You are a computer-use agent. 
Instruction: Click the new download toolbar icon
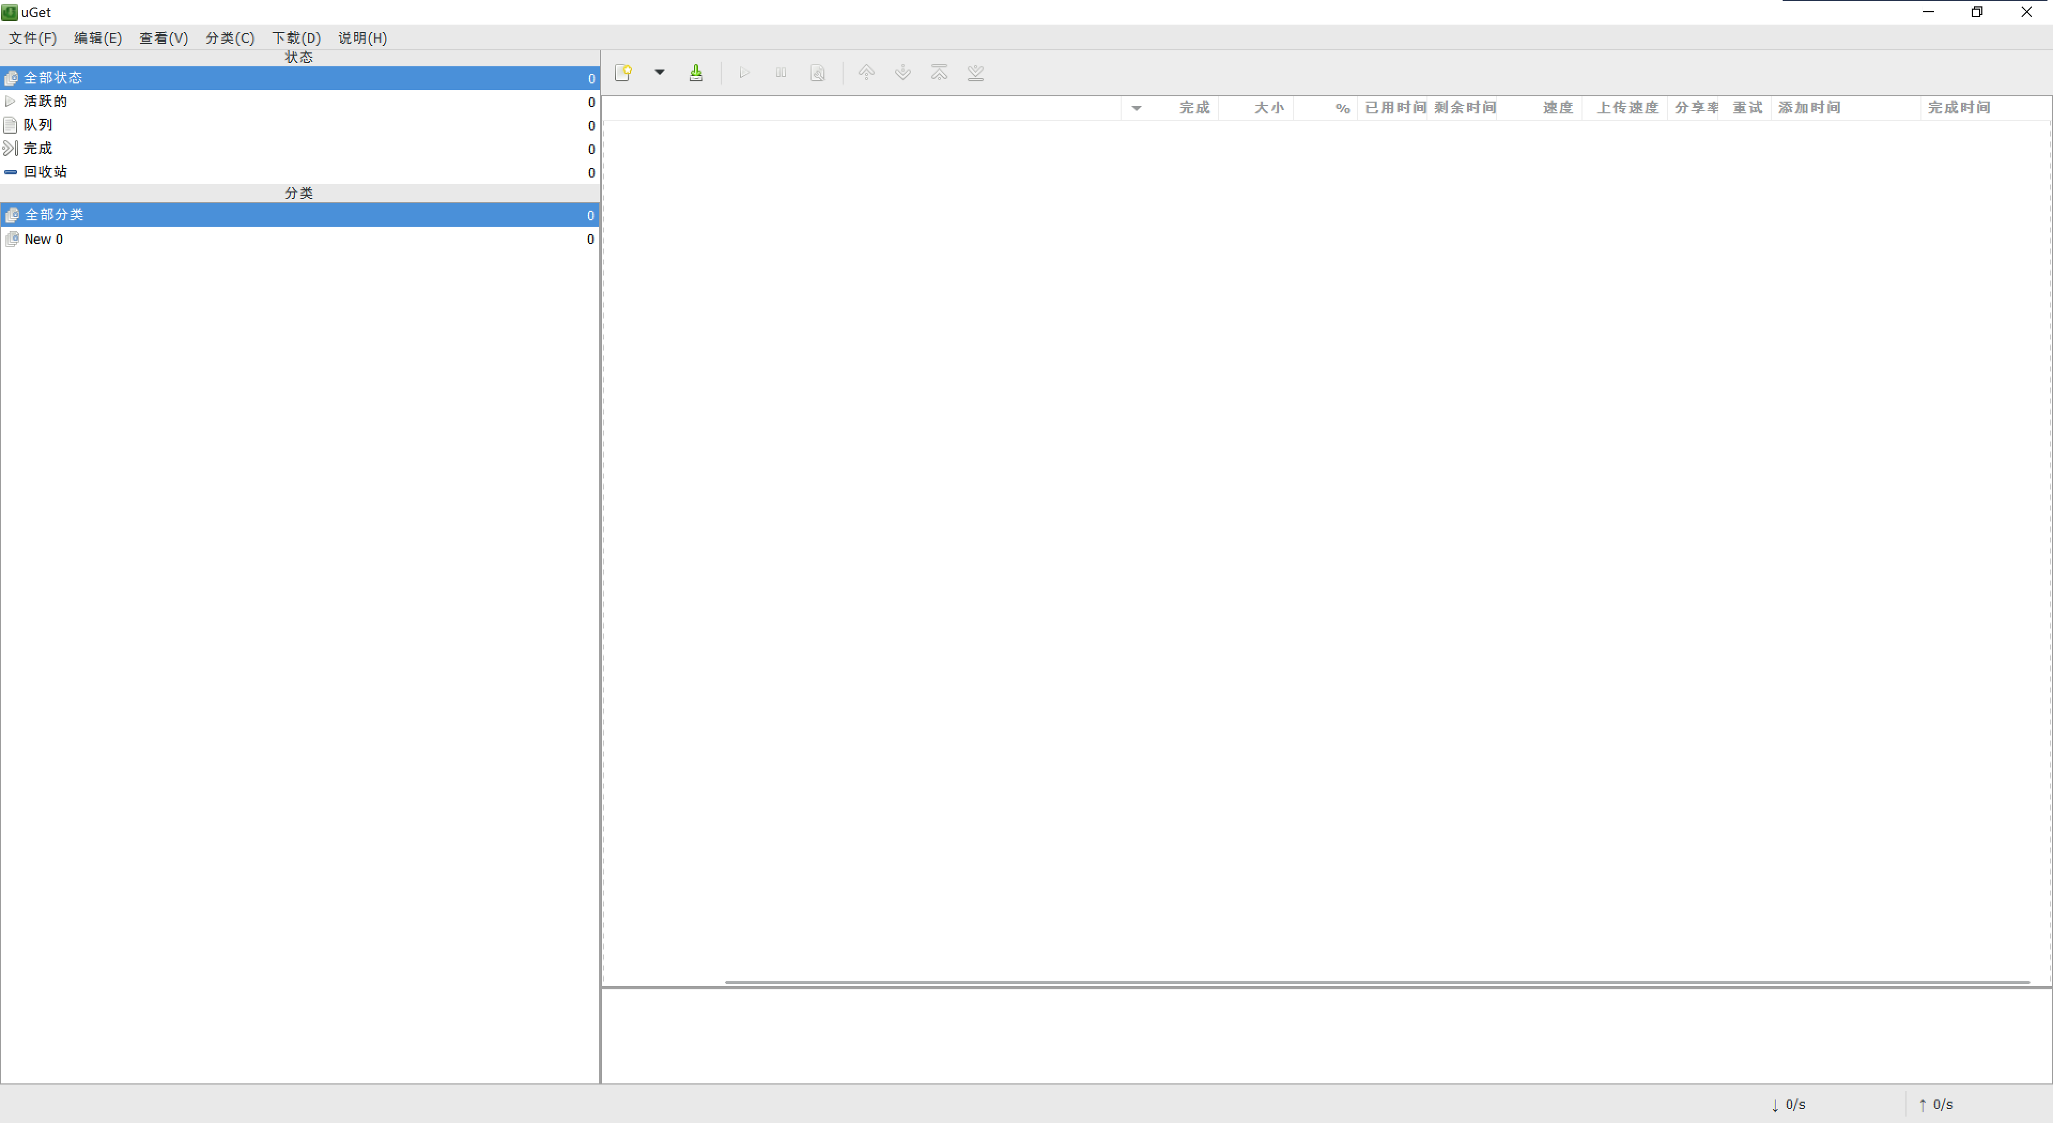click(x=623, y=73)
